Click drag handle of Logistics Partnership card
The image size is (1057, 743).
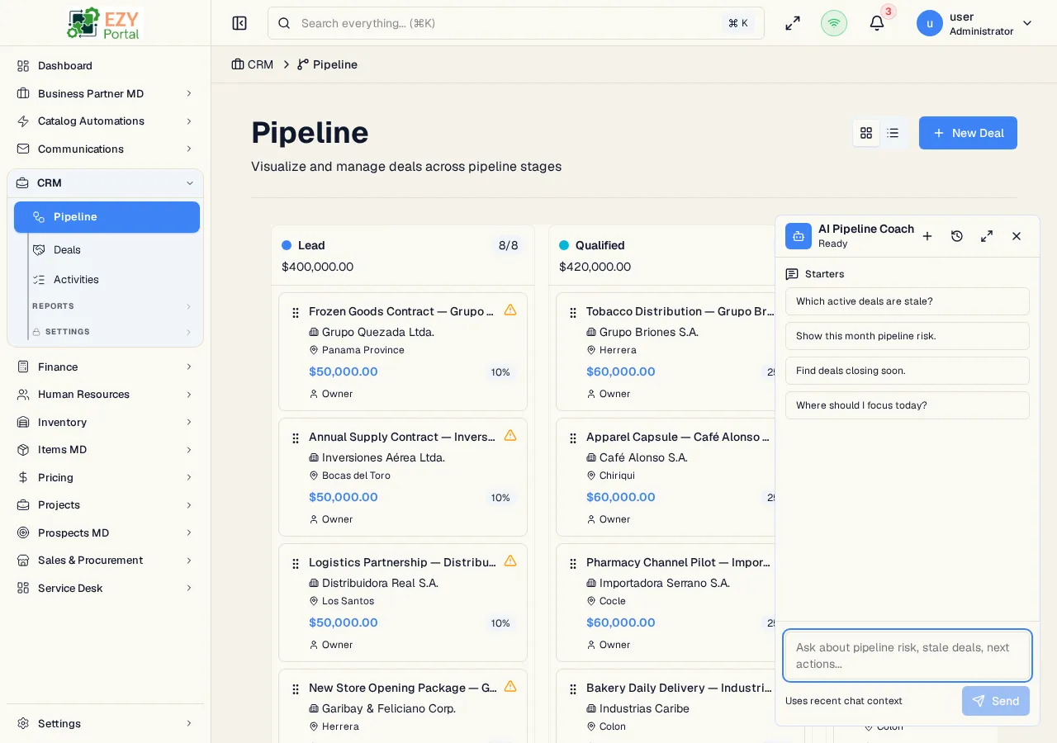(296, 564)
